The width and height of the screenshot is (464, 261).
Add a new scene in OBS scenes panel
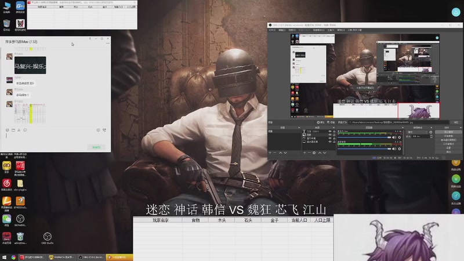270,153
